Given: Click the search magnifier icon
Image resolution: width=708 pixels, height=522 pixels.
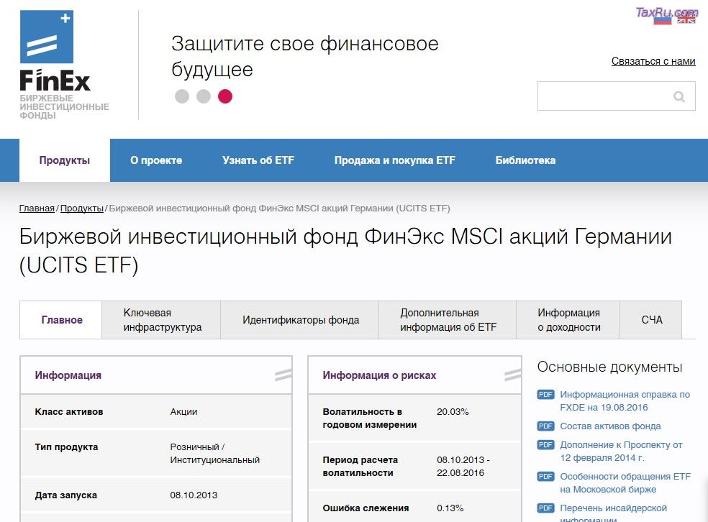Looking at the screenshot, I should tap(679, 96).
